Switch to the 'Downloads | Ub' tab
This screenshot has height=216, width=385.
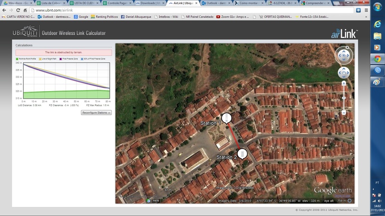point(150,3)
